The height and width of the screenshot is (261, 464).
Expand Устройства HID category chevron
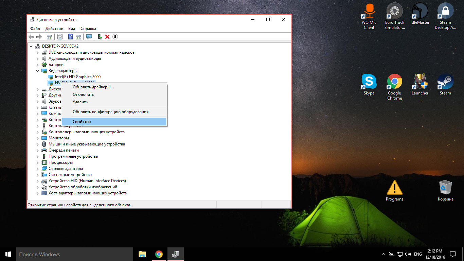tap(38, 181)
